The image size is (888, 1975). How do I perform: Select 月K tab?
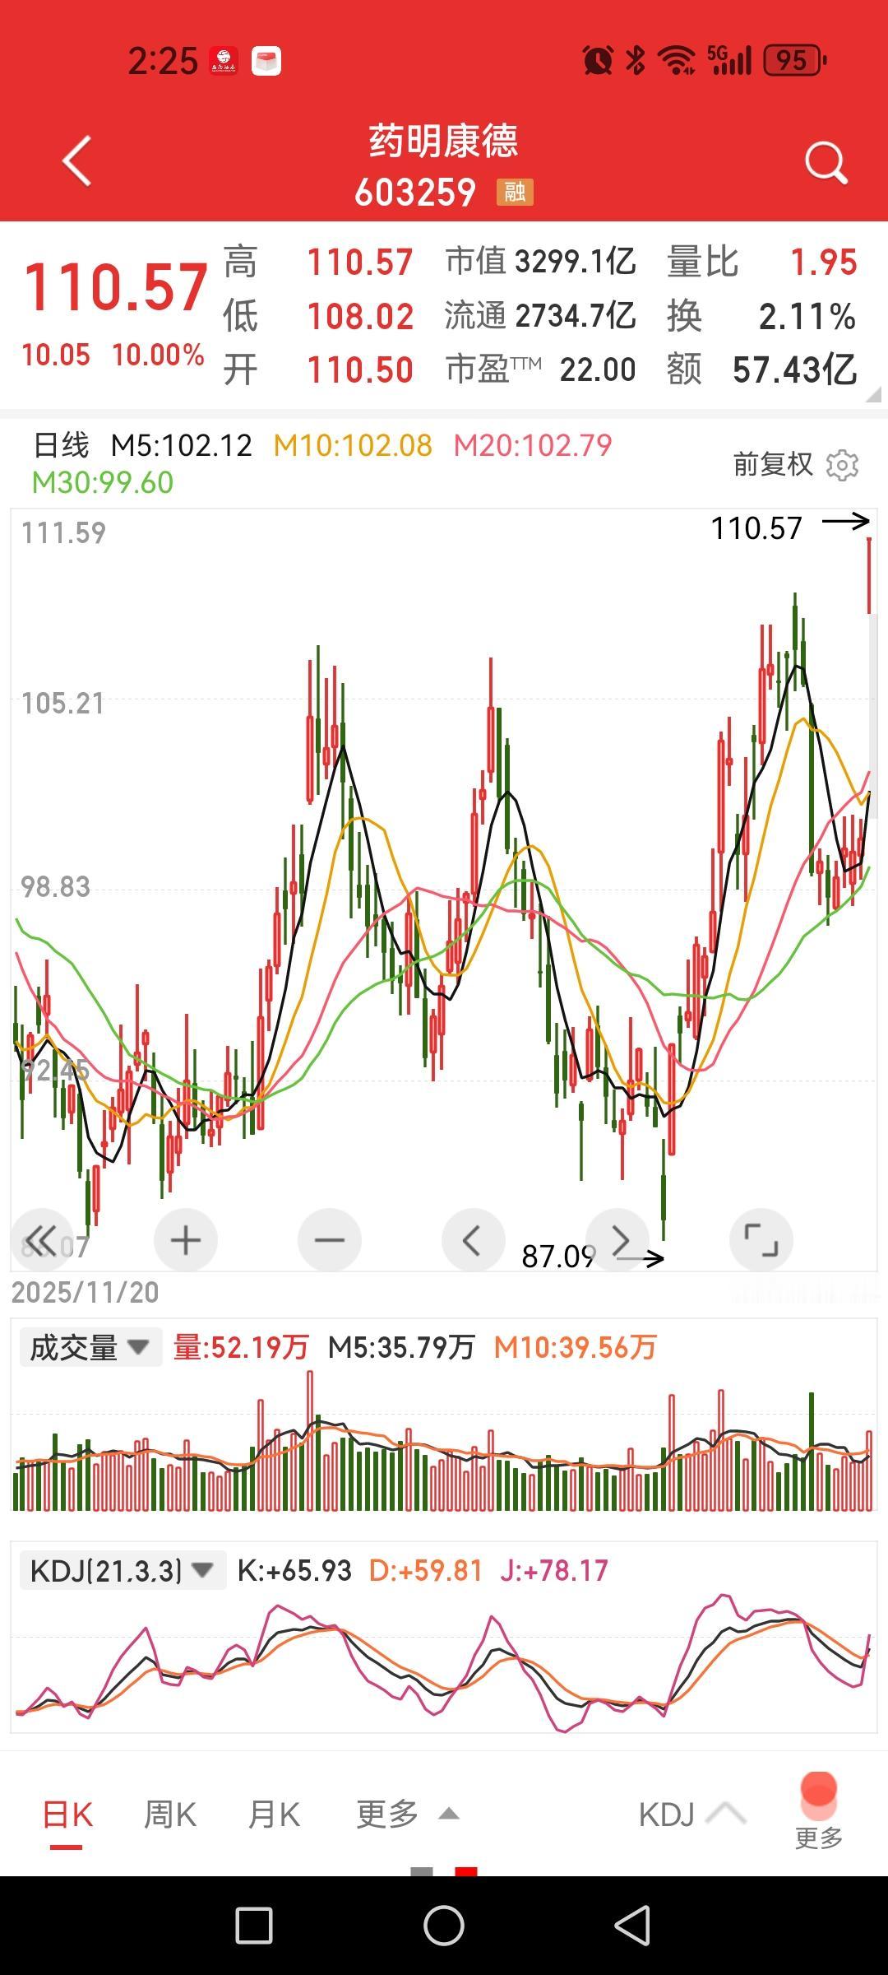click(275, 1815)
